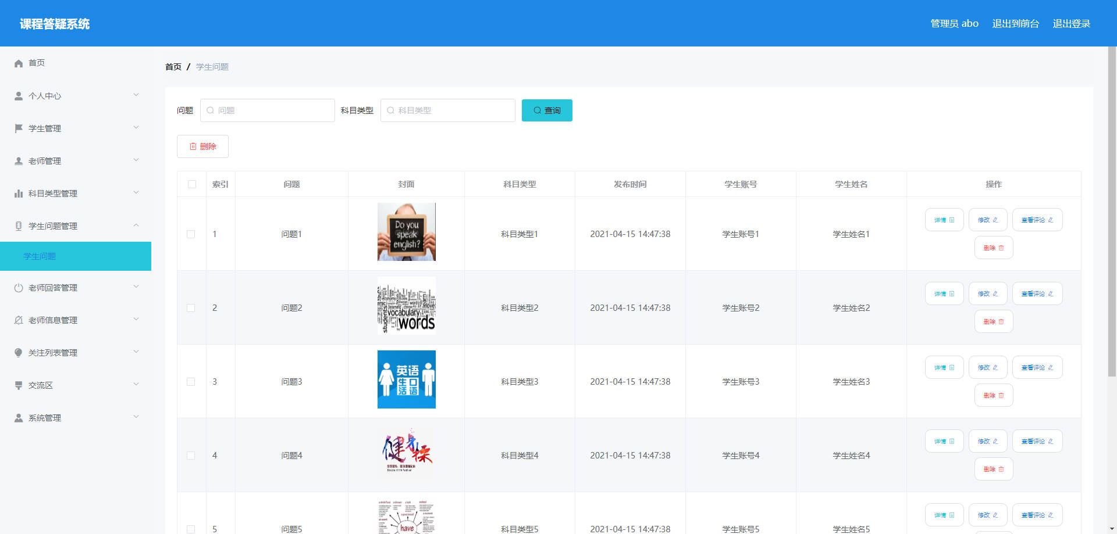Click the bubble icon beside 关注列表管理
Image resolution: width=1117 pixels, height=534 pixels.
click(x=19, y=353)
